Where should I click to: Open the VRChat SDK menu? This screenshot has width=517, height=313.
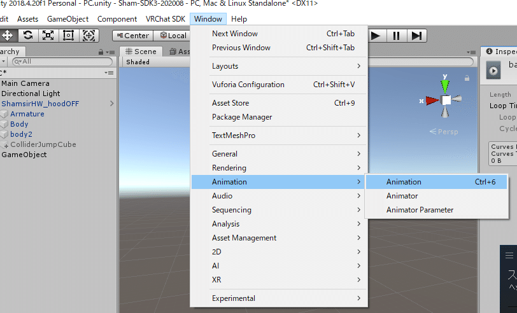[166, 19]
